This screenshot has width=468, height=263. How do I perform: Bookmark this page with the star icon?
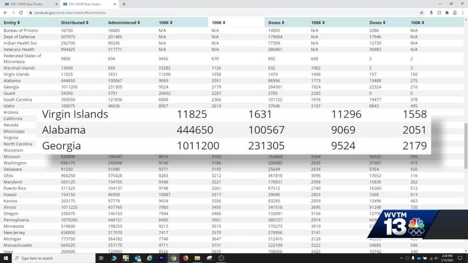tap(422, 12)
